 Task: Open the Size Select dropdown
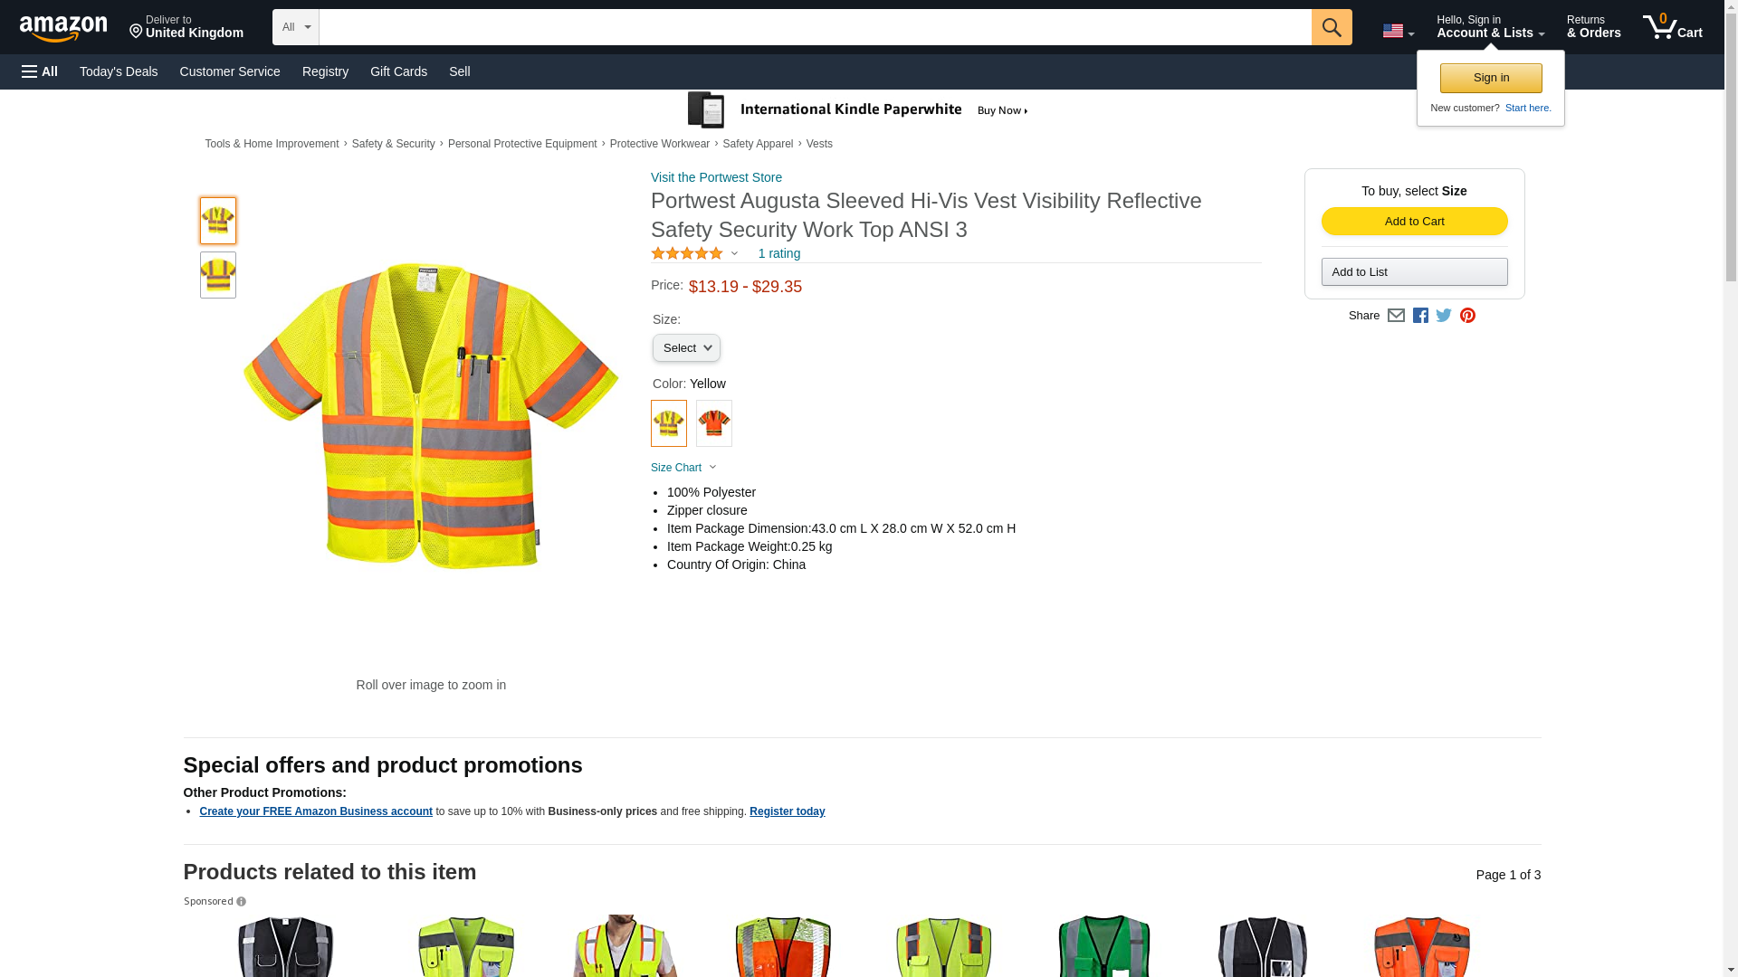686,348
